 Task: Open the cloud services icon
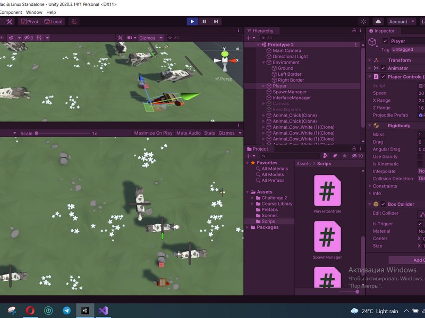[378, 22]
